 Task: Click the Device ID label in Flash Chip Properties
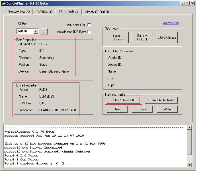tap(115, 65)
